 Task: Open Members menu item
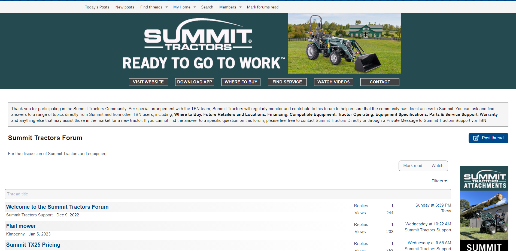[227, 7]
